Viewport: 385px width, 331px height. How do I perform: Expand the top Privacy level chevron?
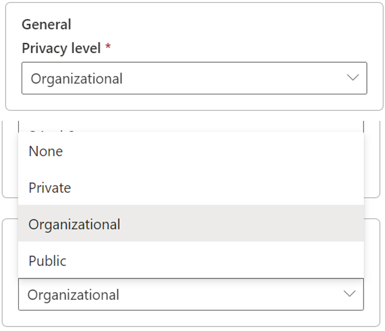point(353,78)
